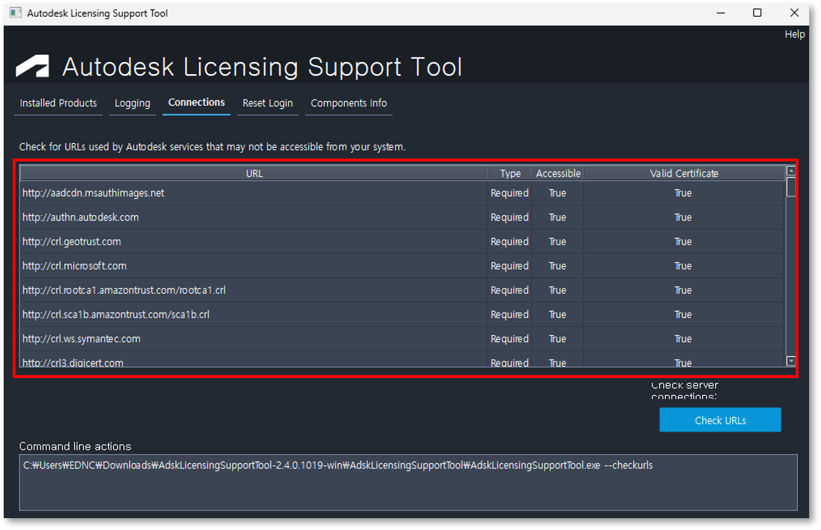
Task: Open the Help menu
Action: tap(794, 34)
